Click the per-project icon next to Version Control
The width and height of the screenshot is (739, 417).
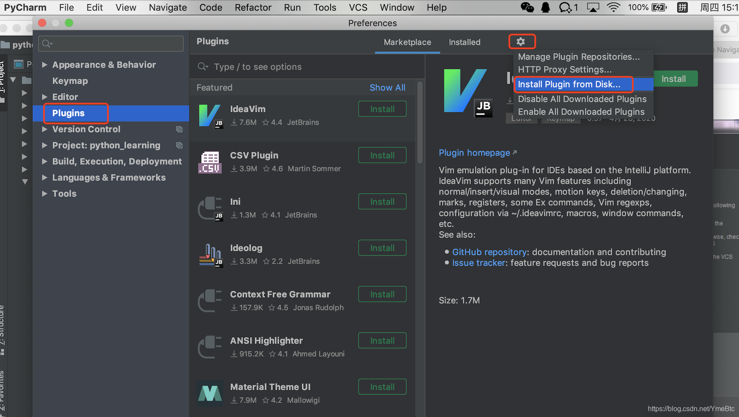tap(179, 129)
